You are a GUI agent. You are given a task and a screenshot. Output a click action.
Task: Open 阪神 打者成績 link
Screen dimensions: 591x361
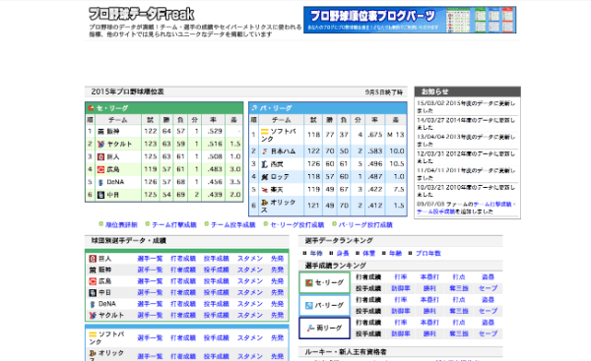[x=183, y=270]
